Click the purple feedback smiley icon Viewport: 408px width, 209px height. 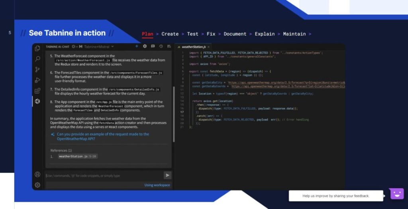pos(397,193)
